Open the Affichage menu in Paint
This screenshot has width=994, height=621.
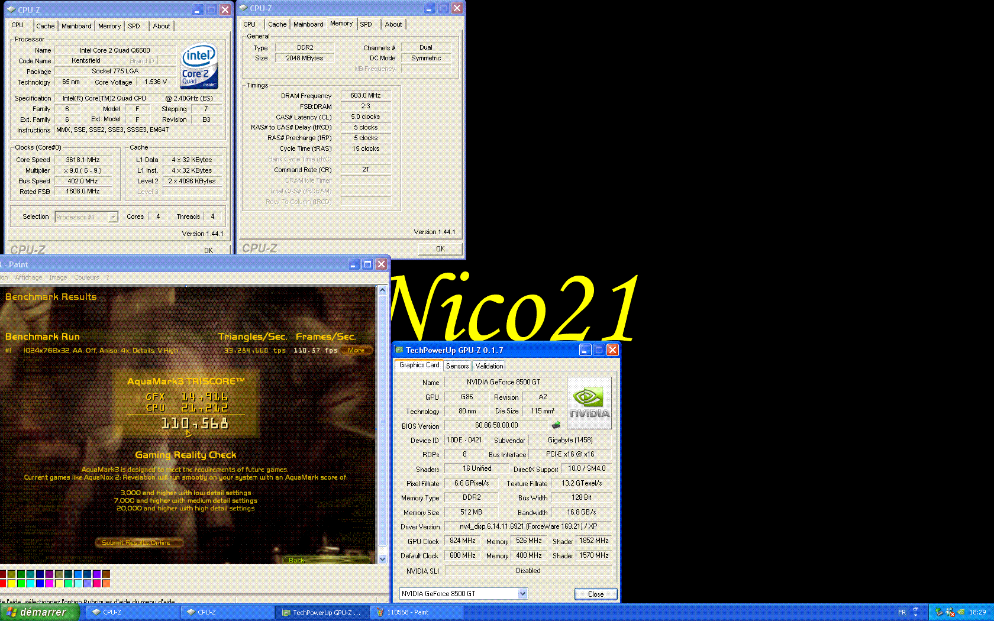[x=28, y=277]
